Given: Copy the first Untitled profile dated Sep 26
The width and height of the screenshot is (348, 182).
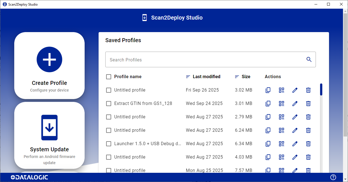Looking at the screenshot, I should tap(268, 90).
